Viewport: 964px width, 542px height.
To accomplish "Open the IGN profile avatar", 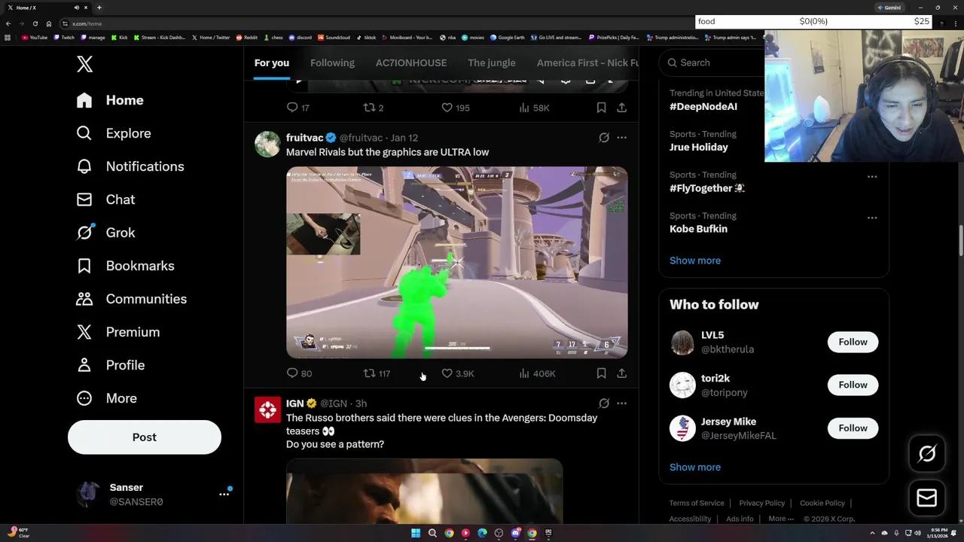I will [x=267, y=410].
